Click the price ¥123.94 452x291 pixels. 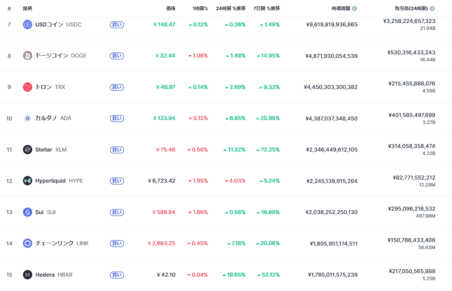[164, 118]
